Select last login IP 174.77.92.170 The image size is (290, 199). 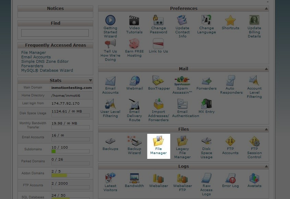pos(65,104)
